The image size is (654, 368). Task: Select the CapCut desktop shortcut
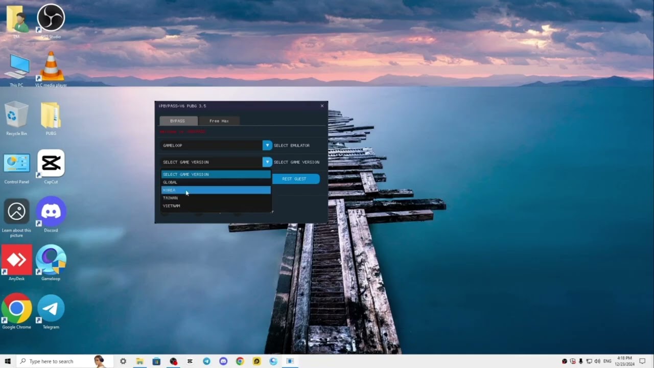tap(51, 167)
